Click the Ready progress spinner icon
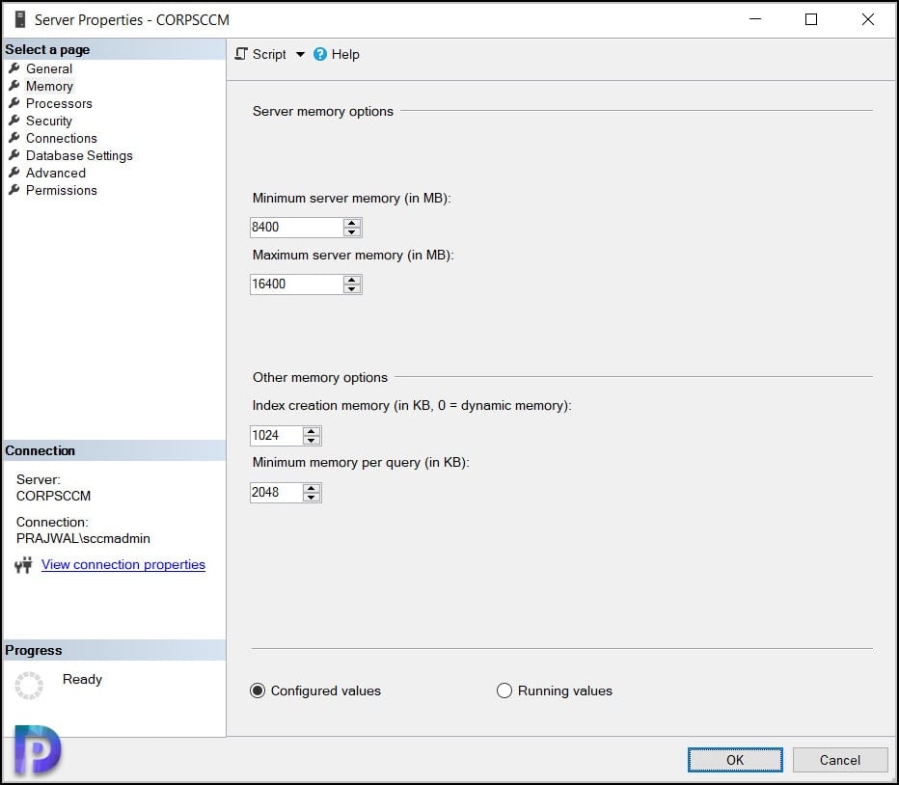Viewport: 899px width, 785px height. (x=29, y=686)
